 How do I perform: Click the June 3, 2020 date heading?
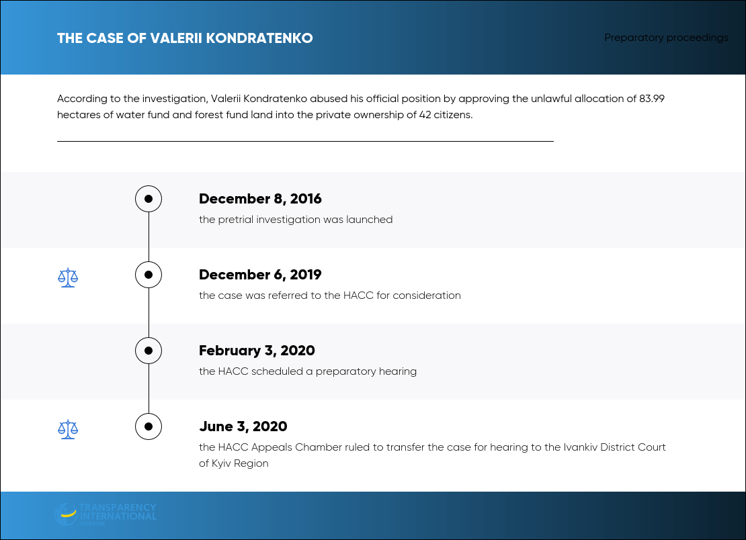tap(243, 427)
